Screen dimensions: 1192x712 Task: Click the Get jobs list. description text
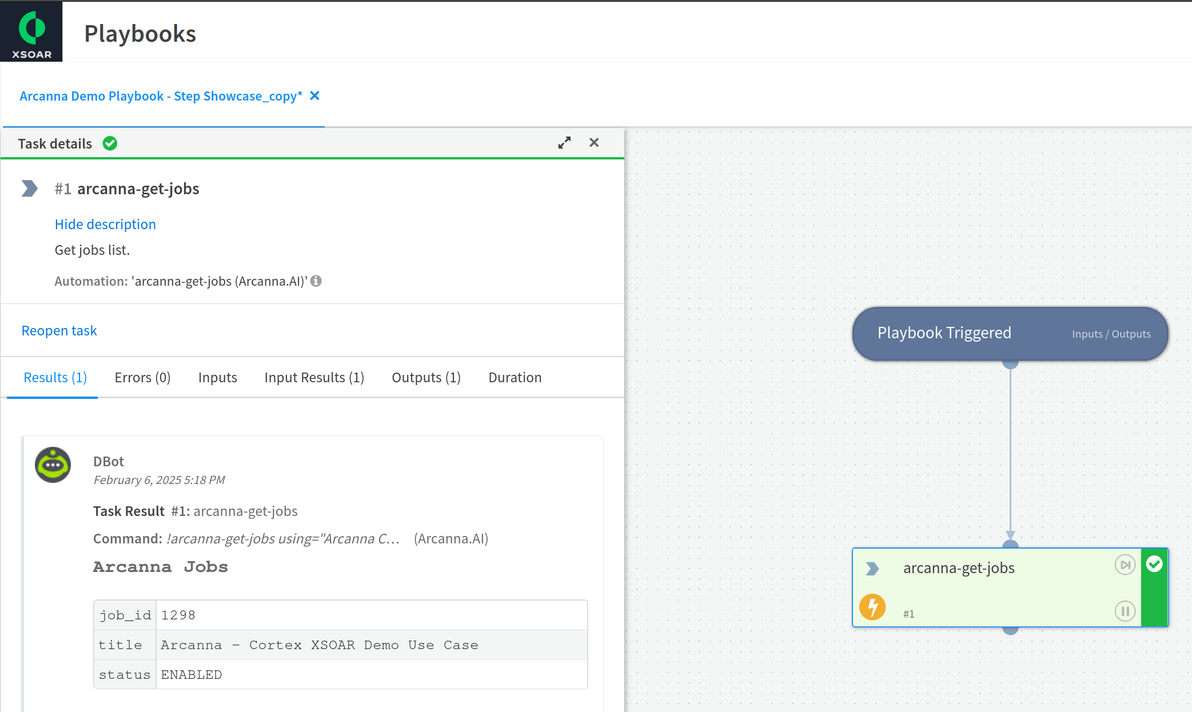click(93, 250)
